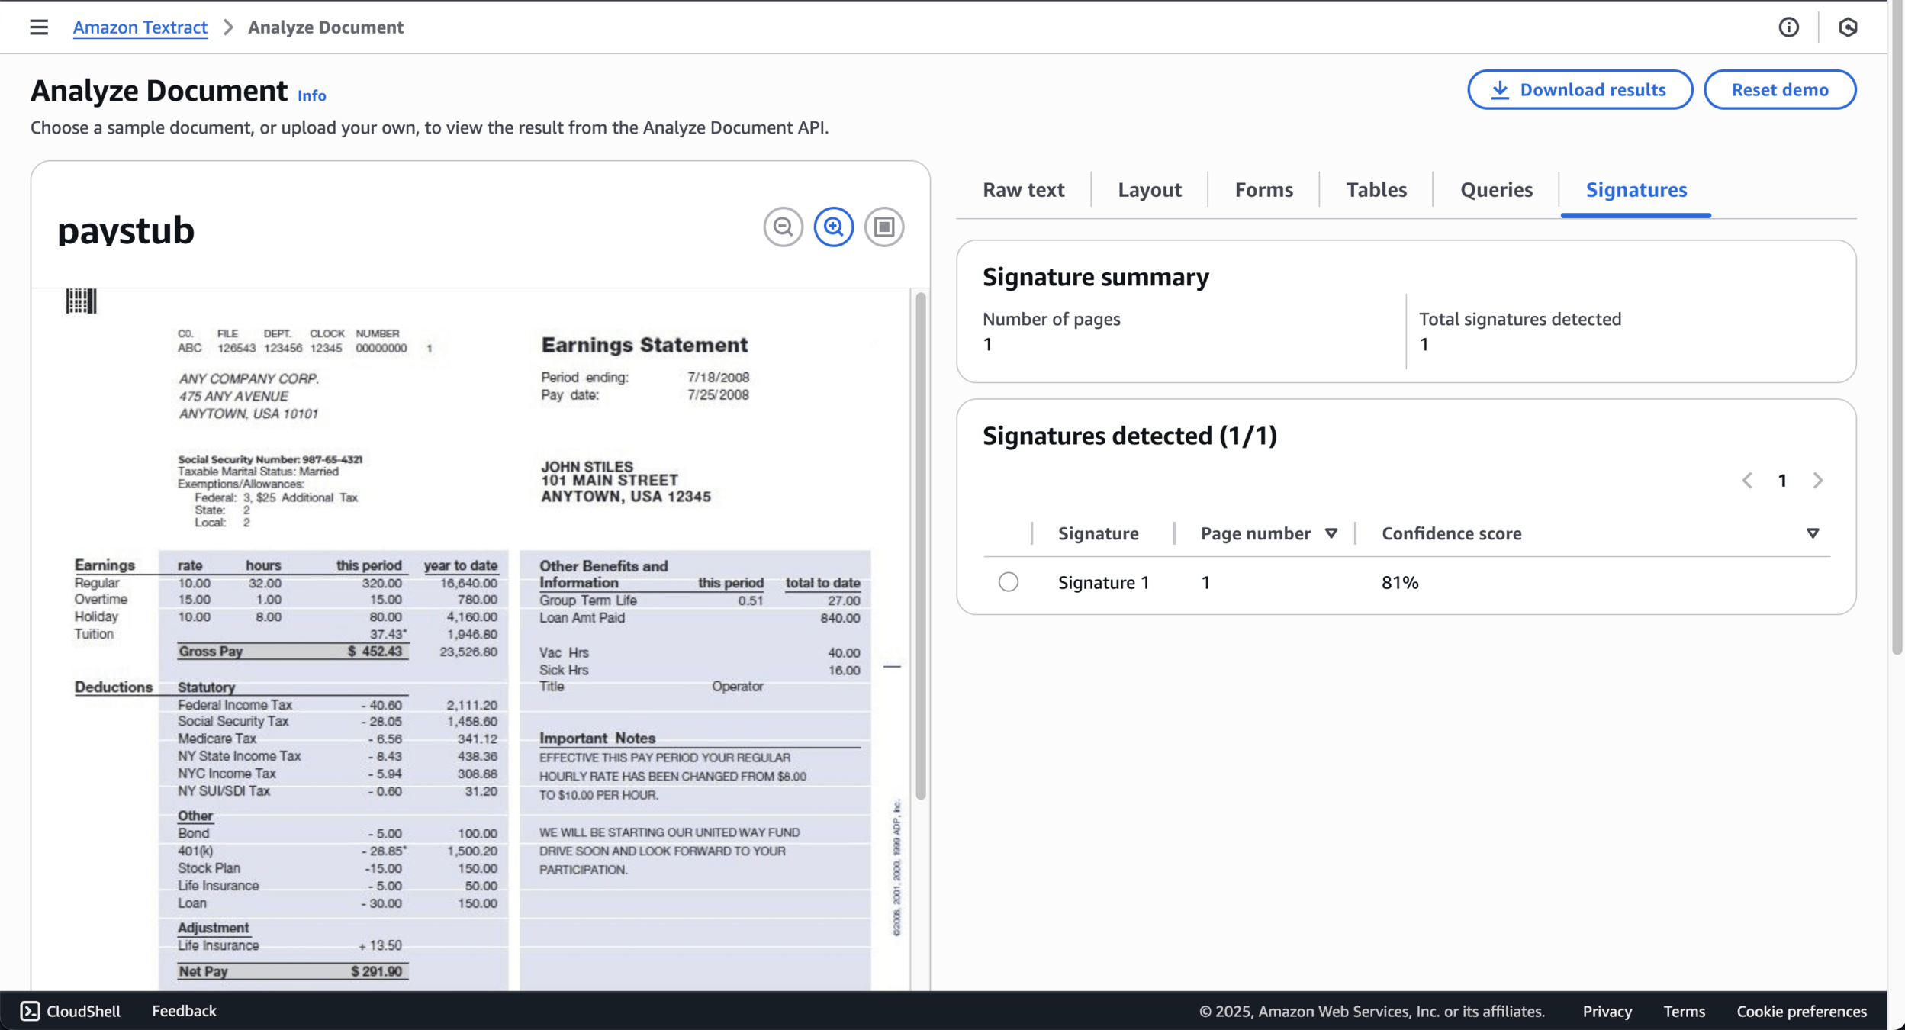The height and width of the screenshot is (1030, 1905).
Task: Switch to the Raw text tab
Action: click(x=1023, y=189)
